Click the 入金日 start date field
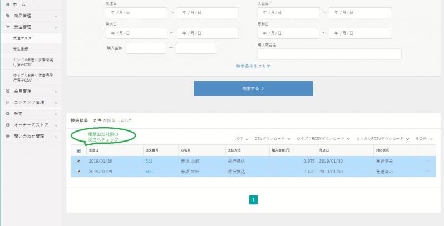Image resolution: width=444 pixels, height=226 pixels. (288, 13)
